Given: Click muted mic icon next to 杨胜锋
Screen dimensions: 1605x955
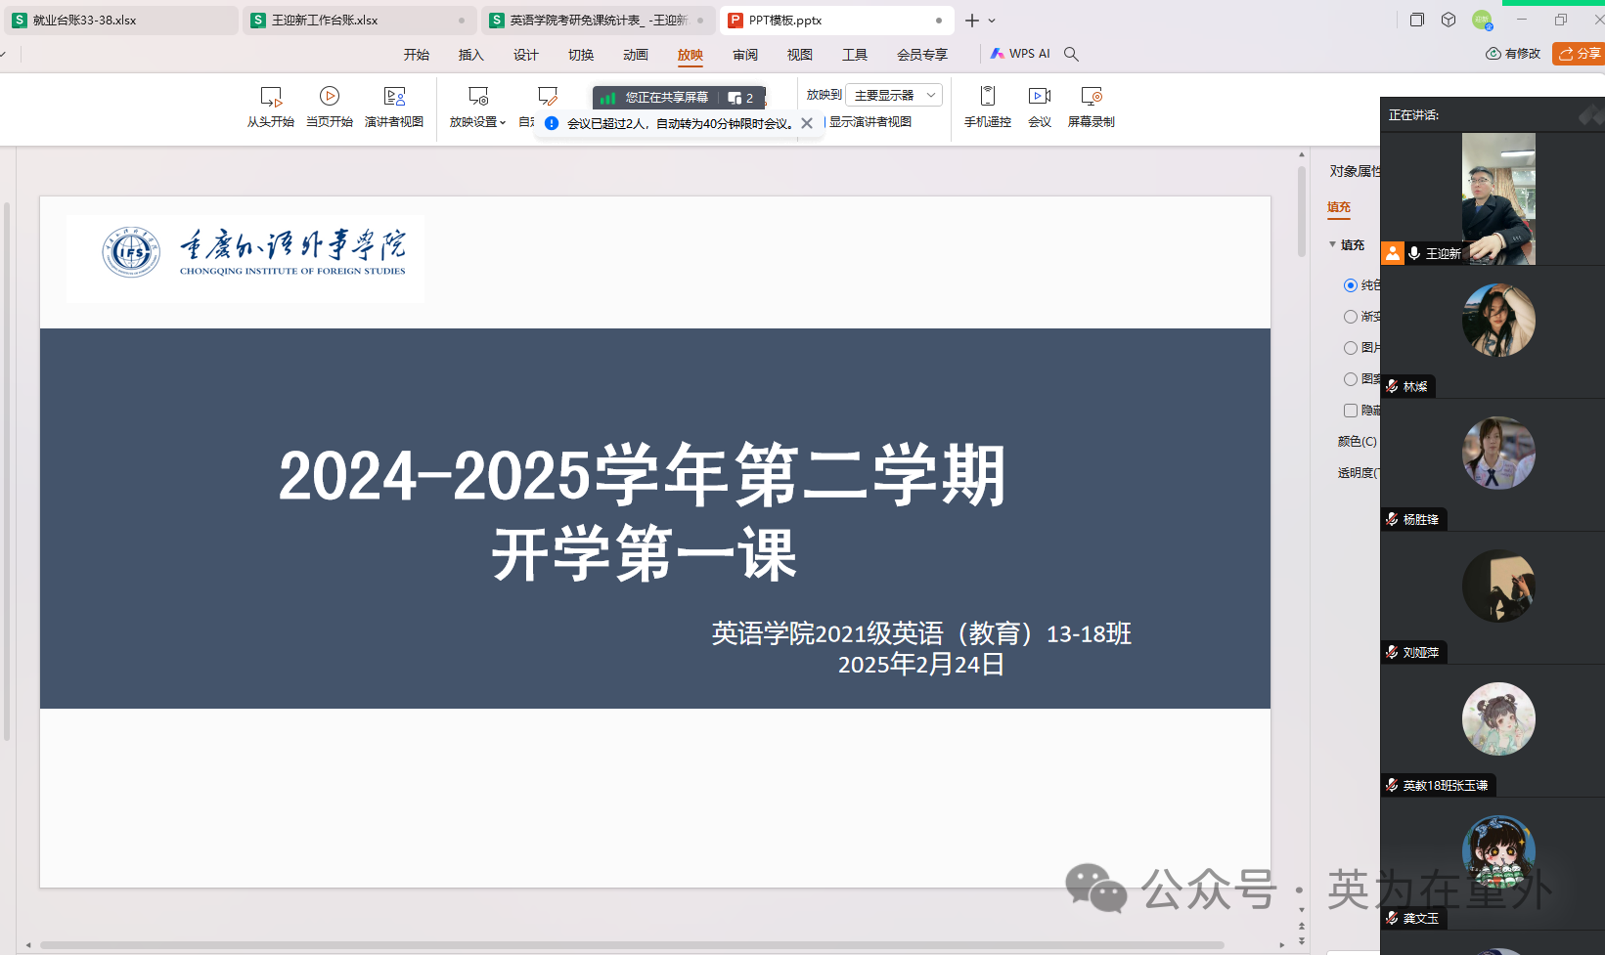Looking at the screenshot, I should [1392, 519].
